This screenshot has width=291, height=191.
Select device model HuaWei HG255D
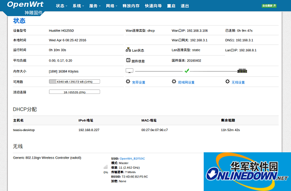coord(61,31)
